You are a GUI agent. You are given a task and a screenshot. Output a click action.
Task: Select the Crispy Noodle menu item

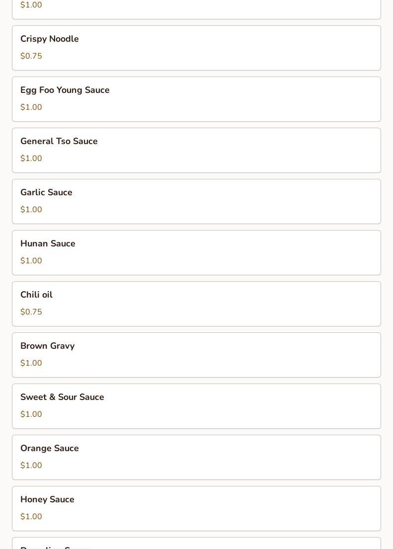(x=196, y=48)
